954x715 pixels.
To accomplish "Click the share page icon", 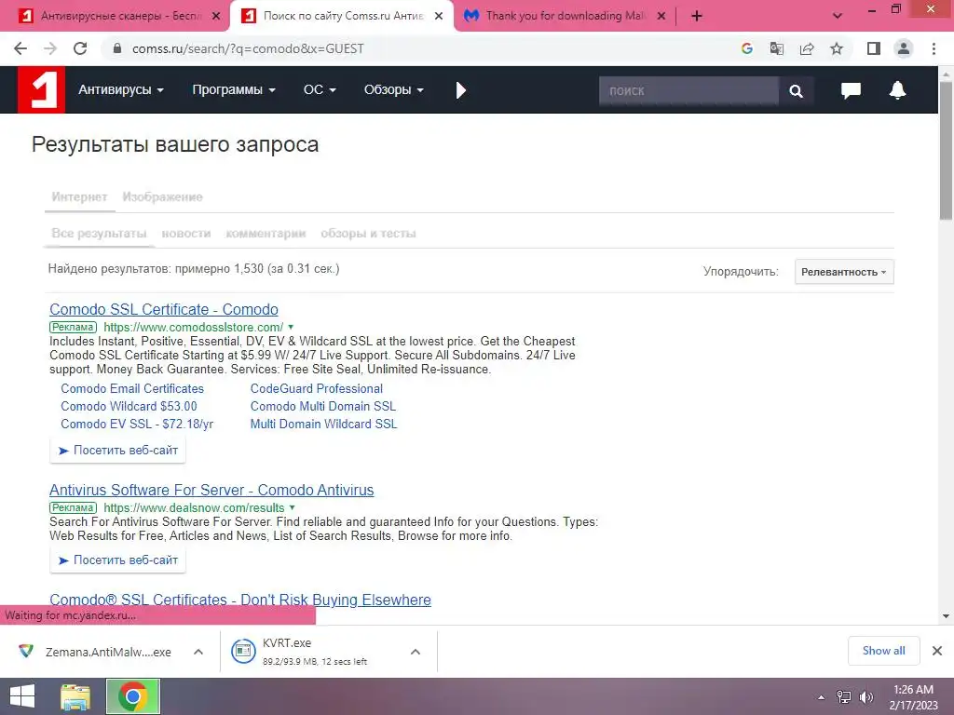I will point(807,48).
